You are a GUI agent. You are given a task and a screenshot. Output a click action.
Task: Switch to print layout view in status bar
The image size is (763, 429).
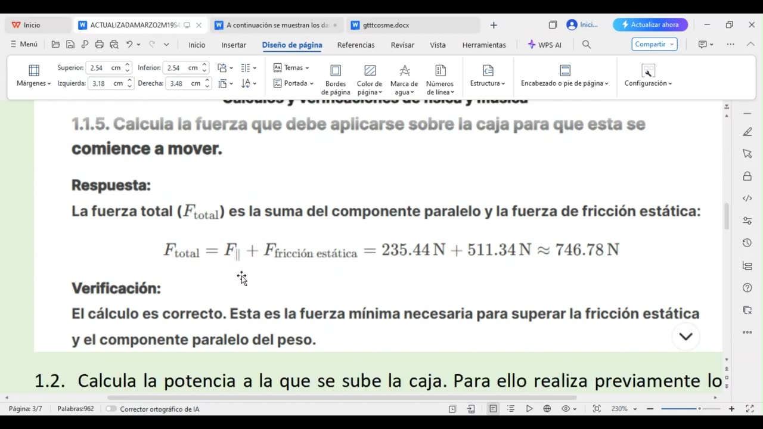pyautogui.click(x=493, y=409)
